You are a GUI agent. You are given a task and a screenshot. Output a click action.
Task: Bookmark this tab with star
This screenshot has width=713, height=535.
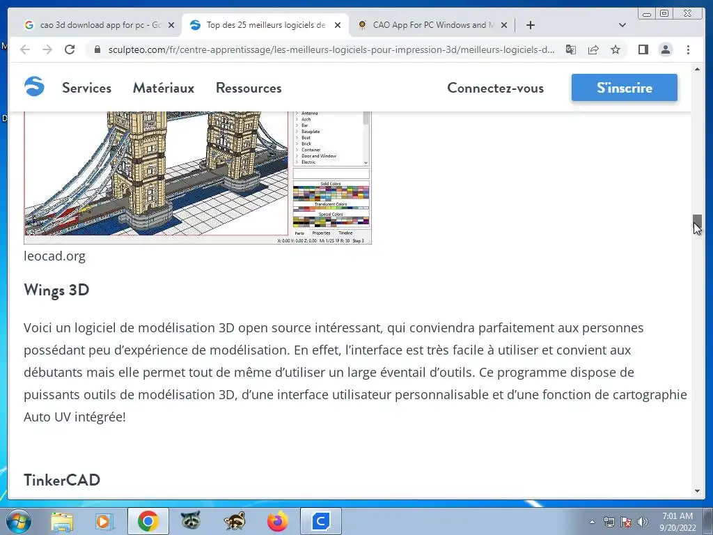616,49
